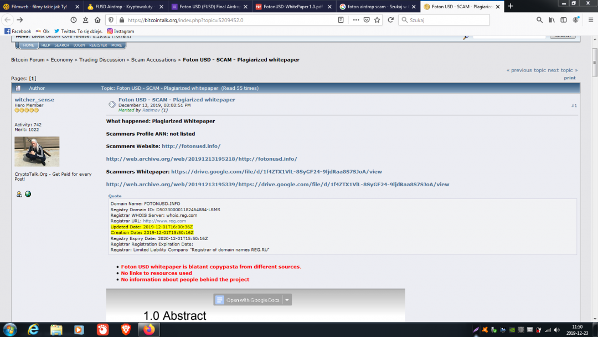Toggle bookmark star for this page
Image resolution: width=598 pixels, height=337 pixels.
coord(377,19)
